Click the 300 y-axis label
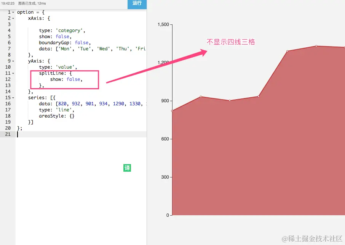Screen dimensions: 345x245 click(165, 177)
